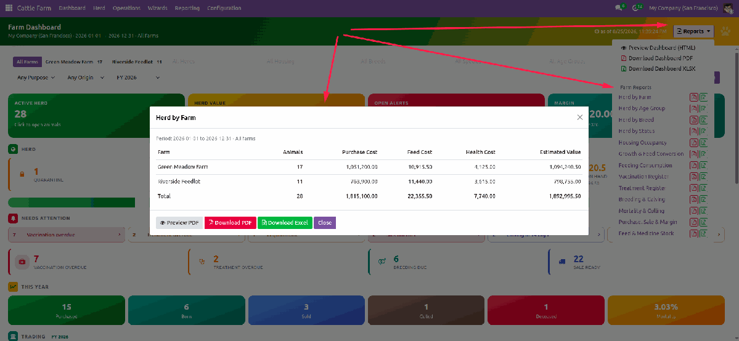Viewport: 739px width, 341px height.
Task: Click Preview PDF button
Action: point(179,223)
